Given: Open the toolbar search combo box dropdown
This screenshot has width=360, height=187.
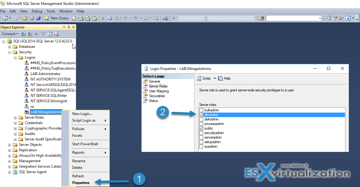Looking at the screenshot, I should click(320, 18).
